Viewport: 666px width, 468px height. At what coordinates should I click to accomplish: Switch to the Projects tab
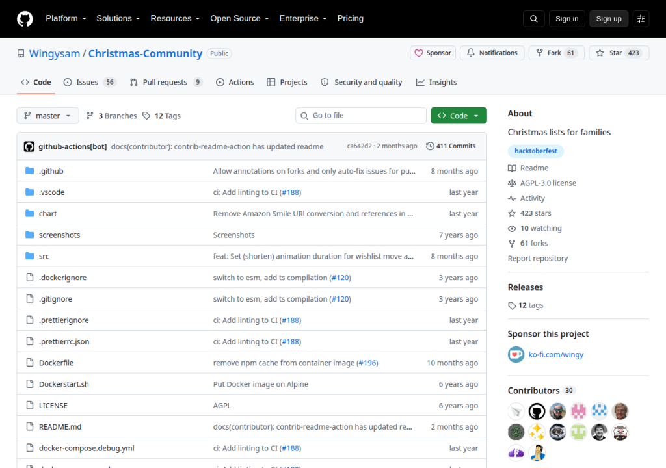coord(287,83)
